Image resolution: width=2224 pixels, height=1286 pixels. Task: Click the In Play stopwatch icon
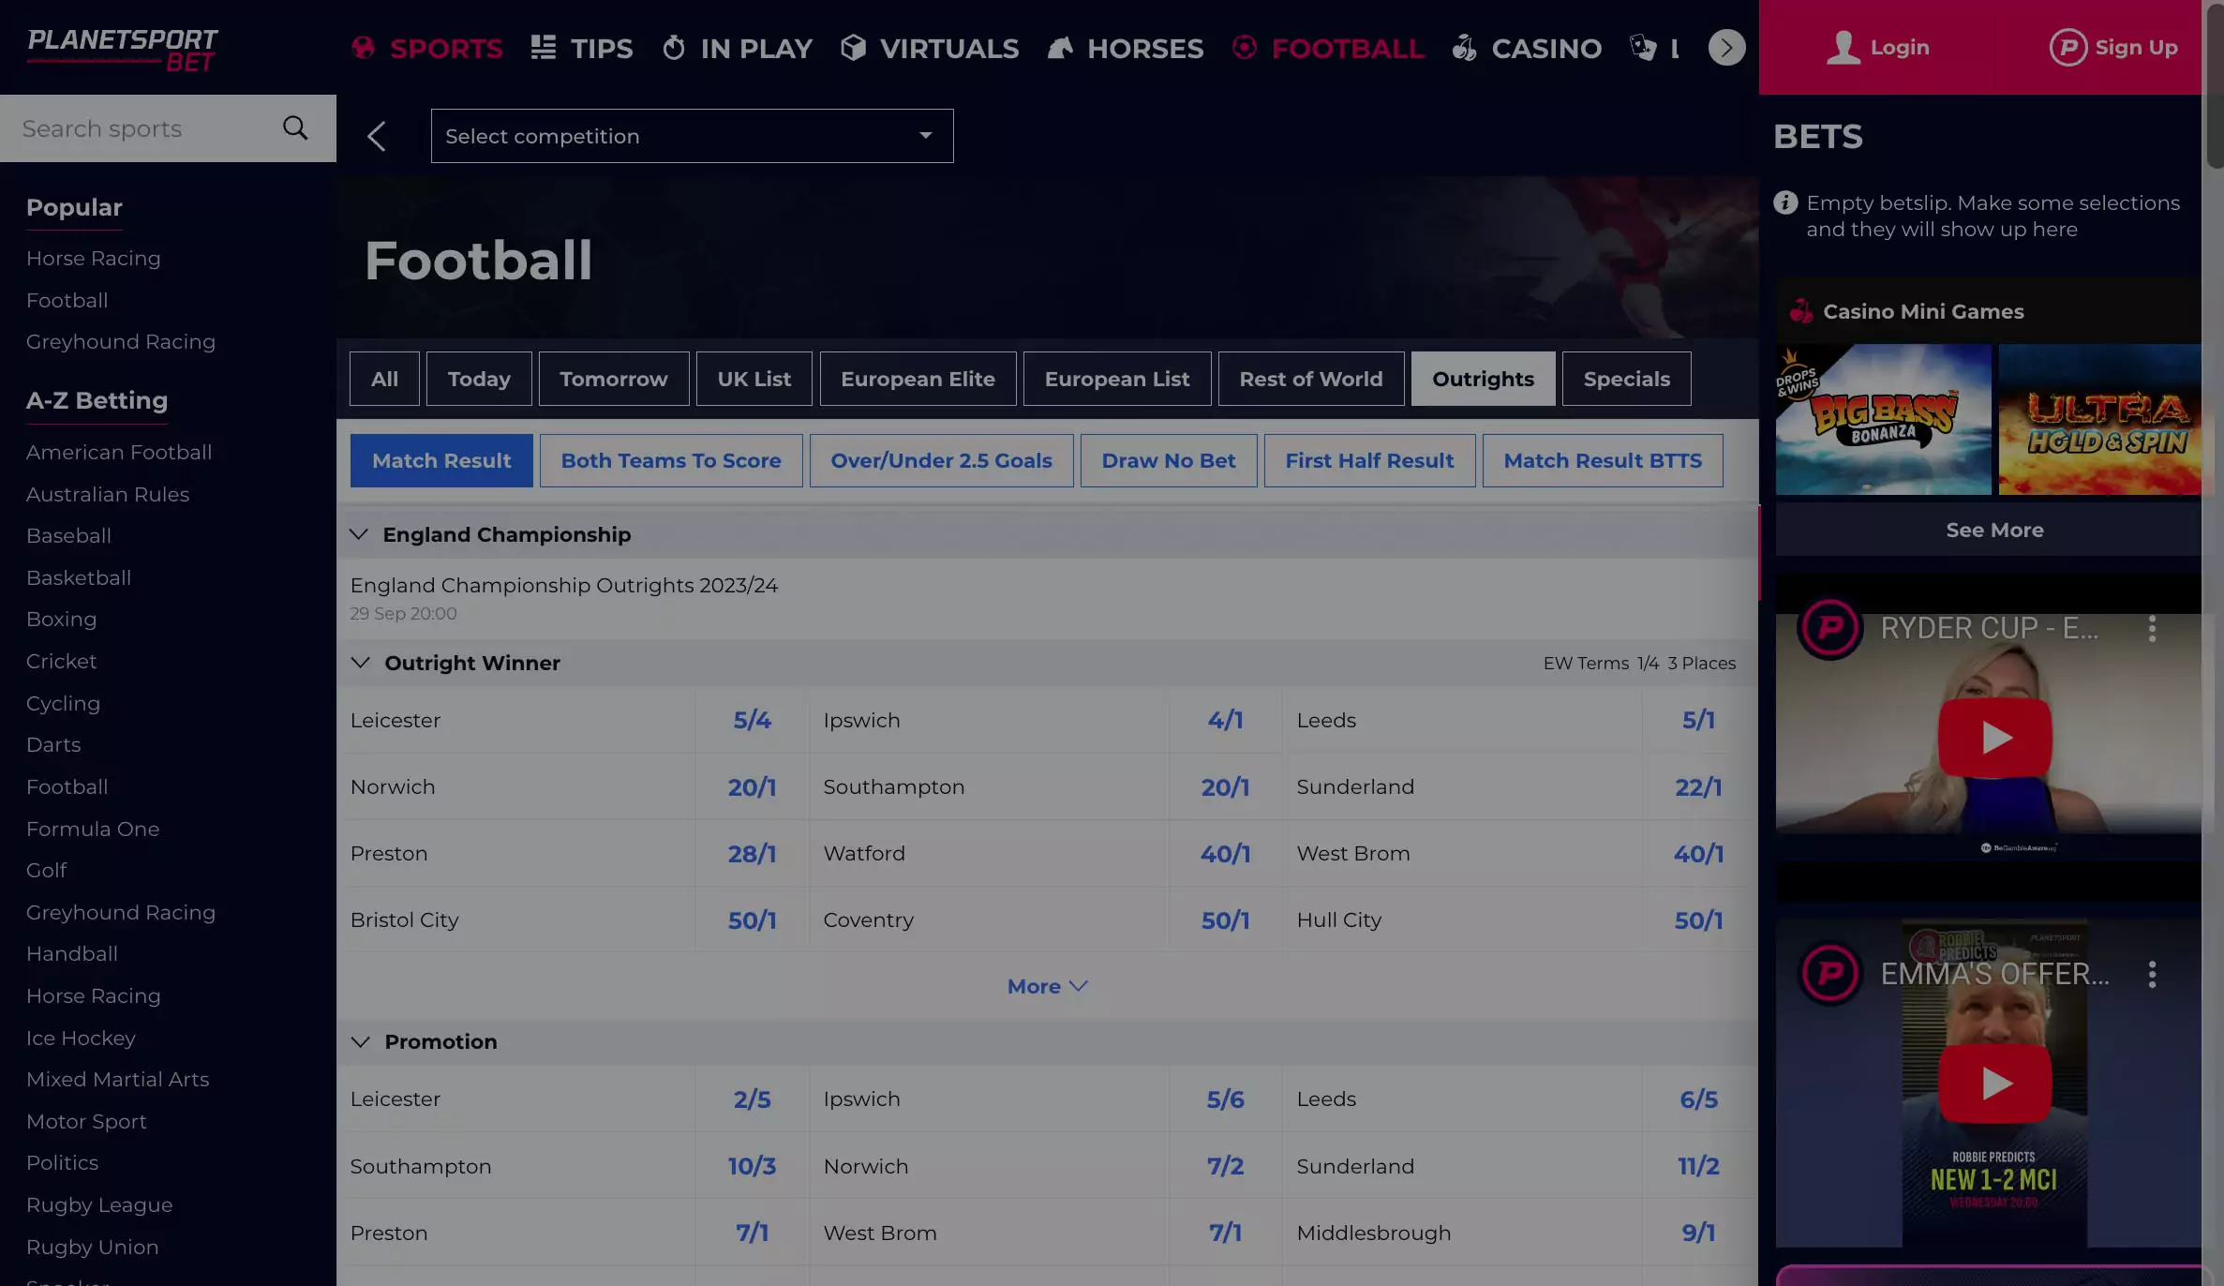[x=674, y=48]
